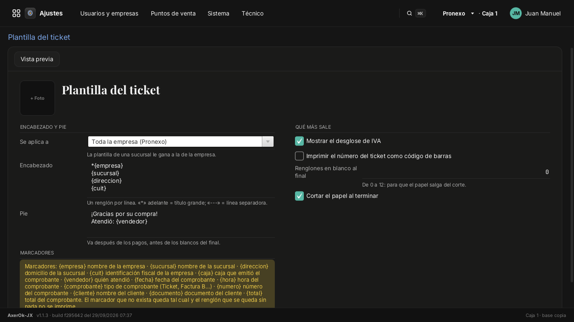
Task: Uncheck Cortar el papel al terminar
Action: [299, 196]
